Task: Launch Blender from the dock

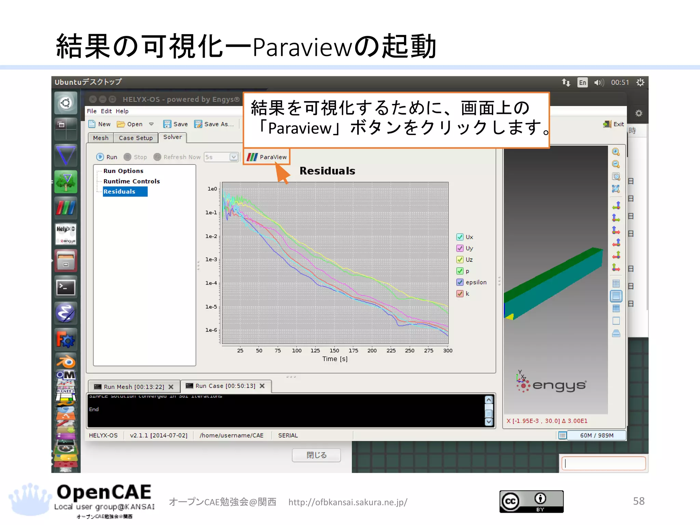Action: pos(66,362)
